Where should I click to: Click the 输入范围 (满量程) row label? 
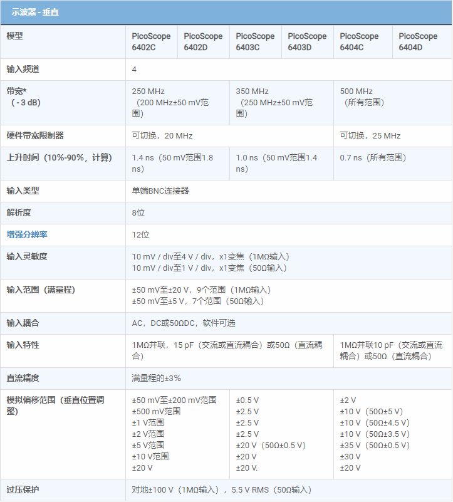[41, 290]
